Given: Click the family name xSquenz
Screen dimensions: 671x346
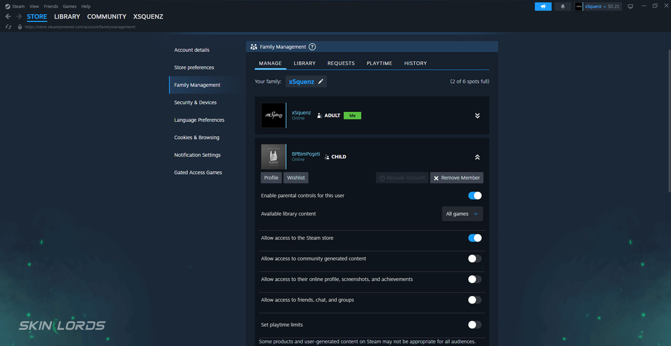Looking at the screenshot, I should point(301,82).
